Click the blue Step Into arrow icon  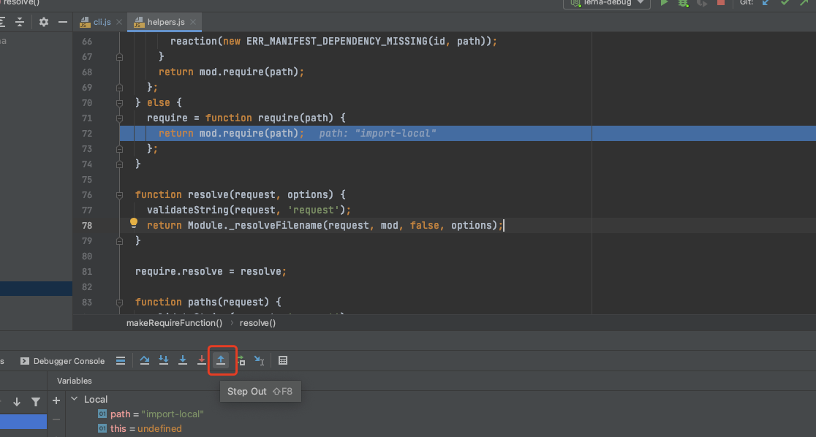pyautogui.click(x=183, y=360)
